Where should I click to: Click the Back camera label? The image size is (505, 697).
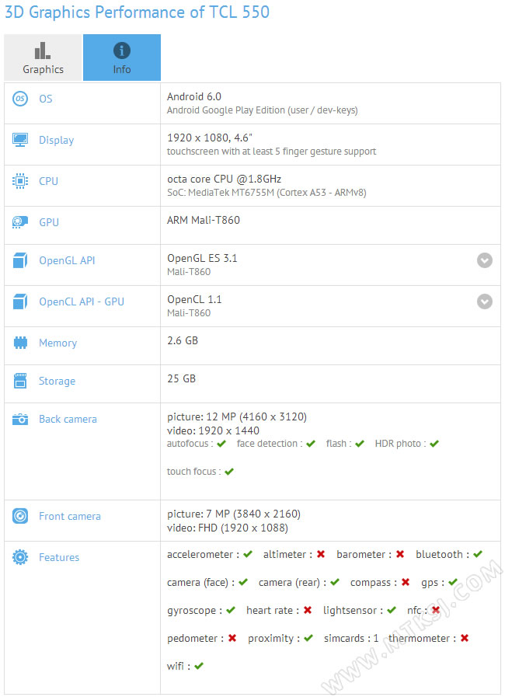point(68,419)
